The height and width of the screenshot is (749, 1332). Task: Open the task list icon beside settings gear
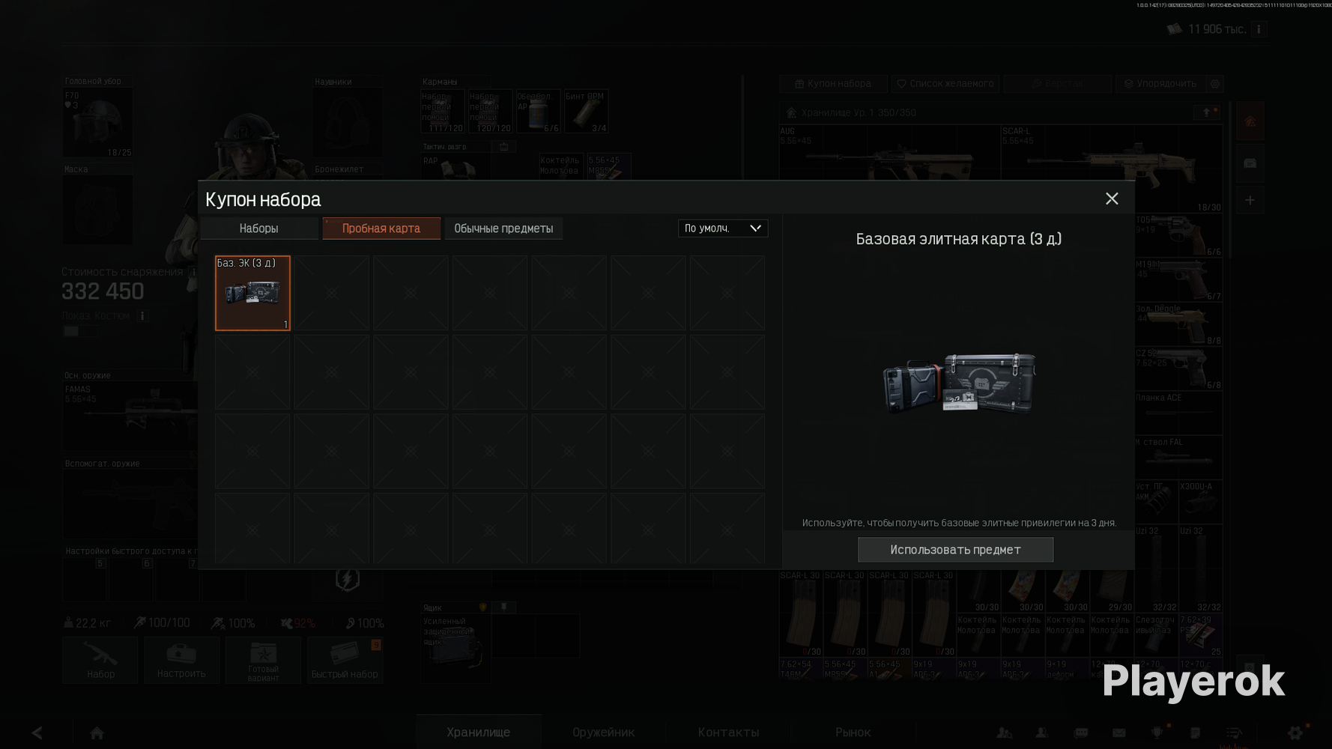(1234, 733)
